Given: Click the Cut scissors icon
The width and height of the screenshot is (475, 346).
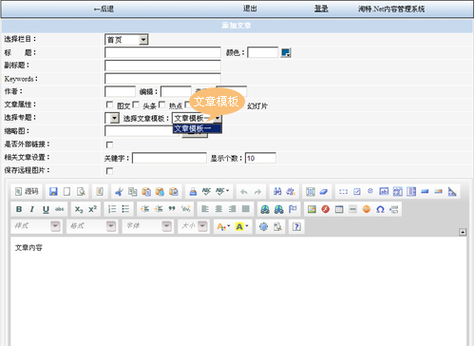Looking at the screenshot, I should click(x=119, y=191).
